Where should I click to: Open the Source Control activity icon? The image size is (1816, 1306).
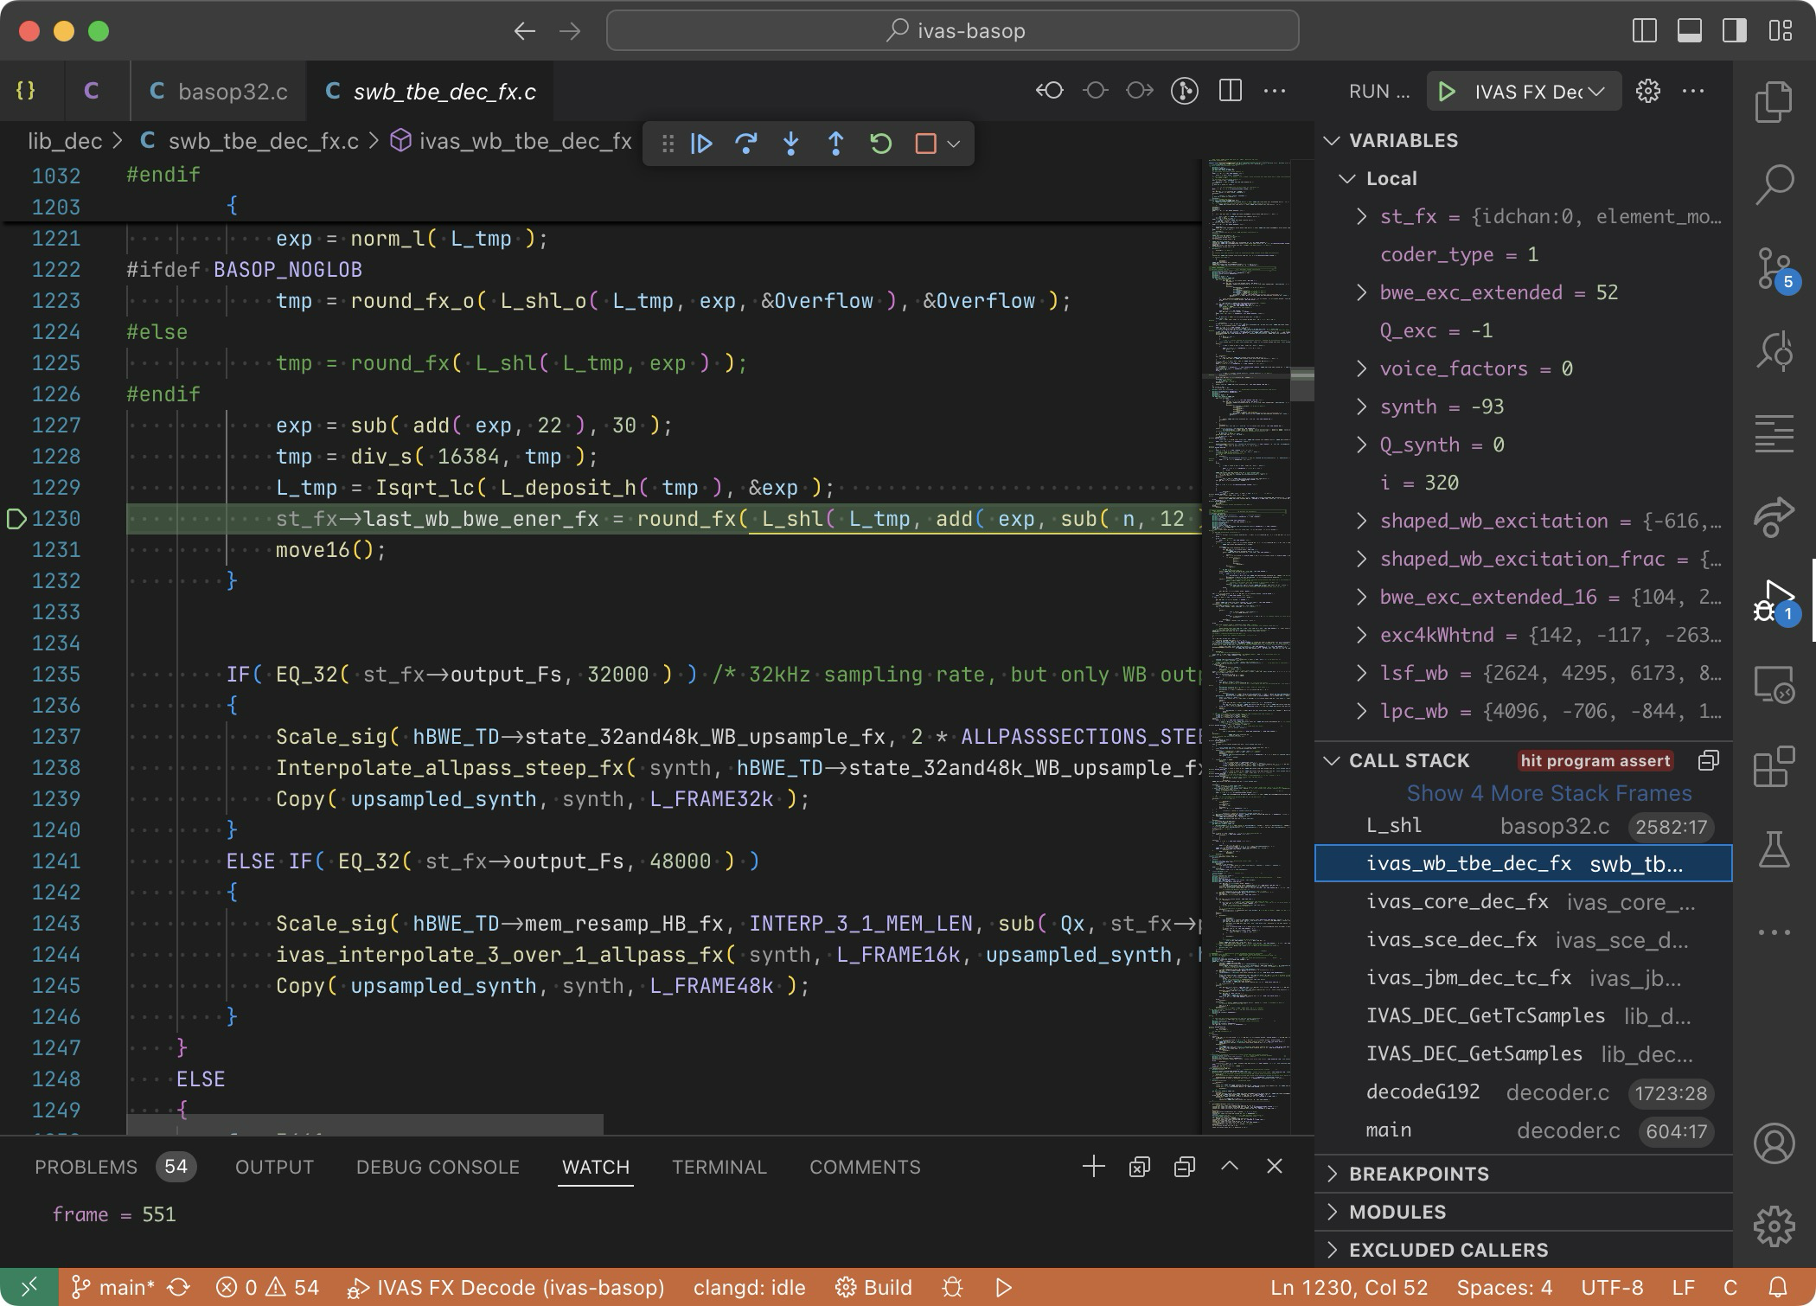[1773, 269]
